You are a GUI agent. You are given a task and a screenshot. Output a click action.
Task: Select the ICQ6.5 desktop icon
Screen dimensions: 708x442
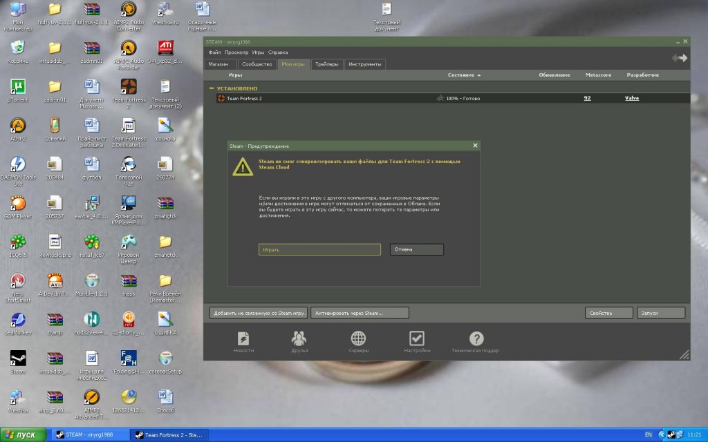pos(18,246)
